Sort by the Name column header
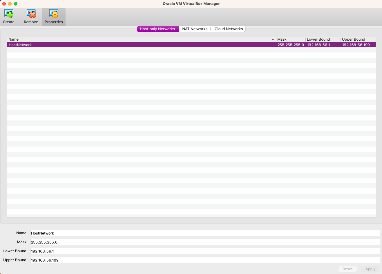The height and width of the screenshot is (274, 382). [x=141, y=39]
